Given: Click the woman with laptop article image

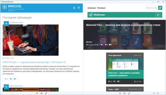Looking at the screenshot, I should coord(31,40).
